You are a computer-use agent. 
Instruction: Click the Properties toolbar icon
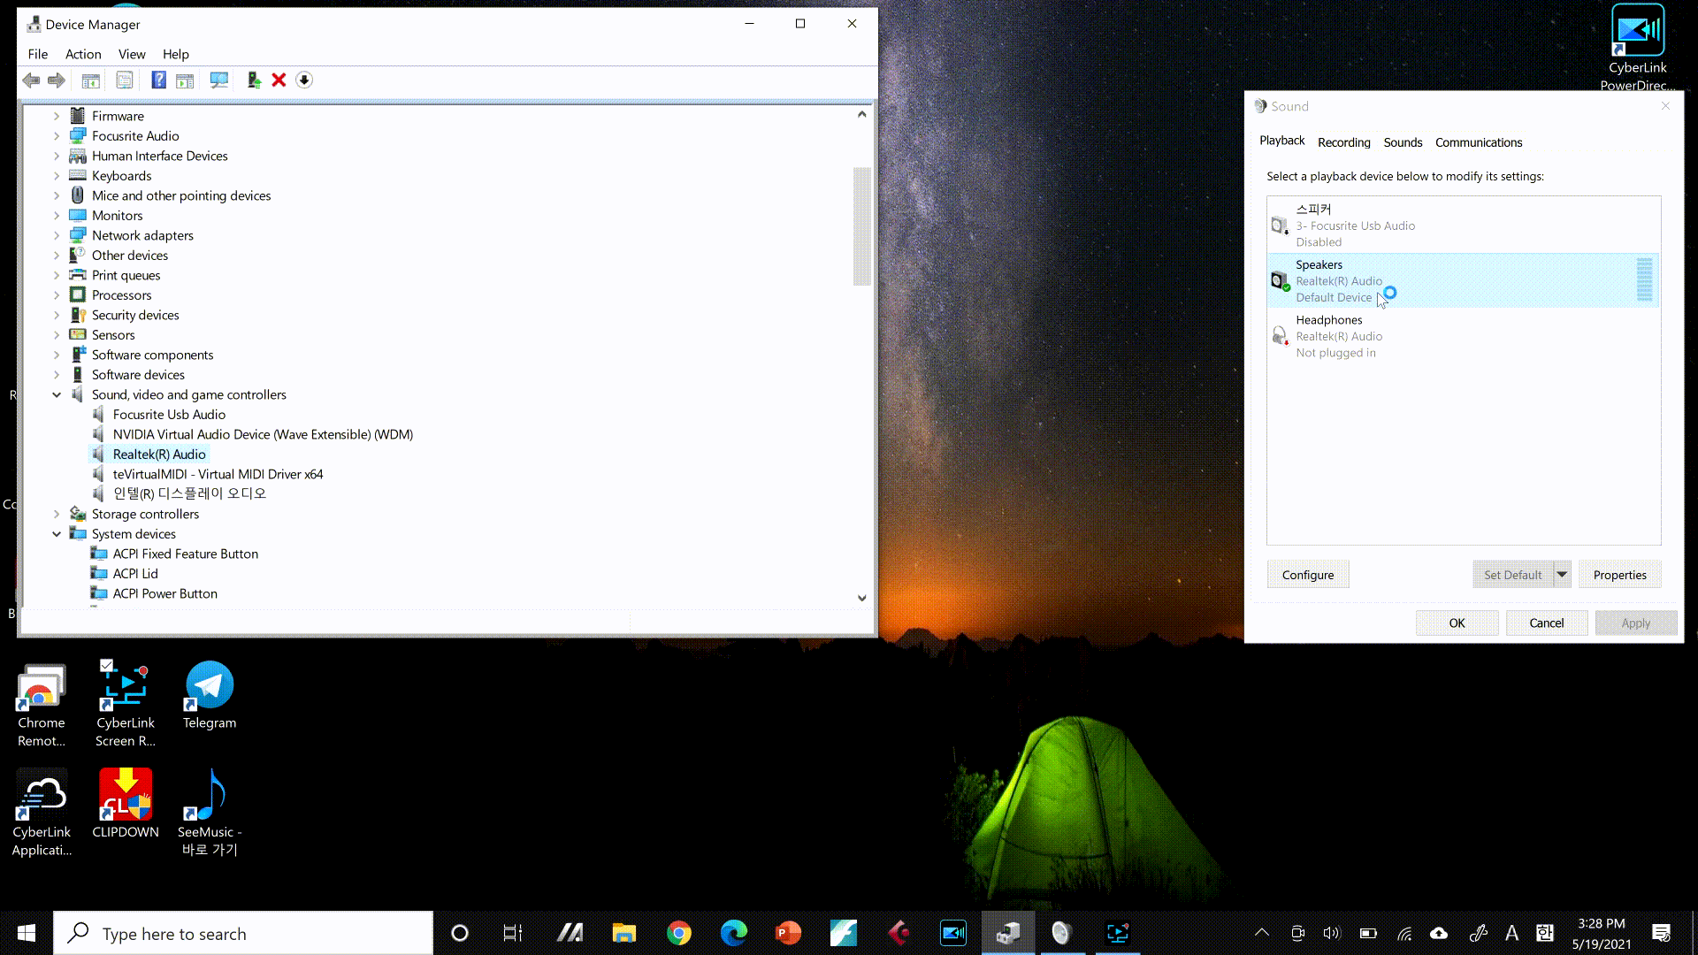(125, 80)
